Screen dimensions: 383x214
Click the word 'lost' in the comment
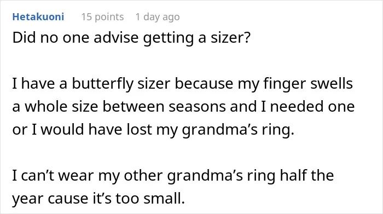(x=139, y=130)
